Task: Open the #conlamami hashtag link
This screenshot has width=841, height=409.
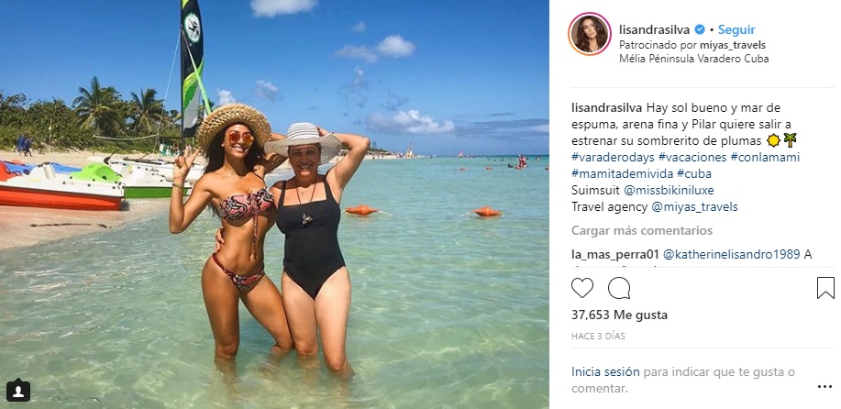Action: coord(765,157)
